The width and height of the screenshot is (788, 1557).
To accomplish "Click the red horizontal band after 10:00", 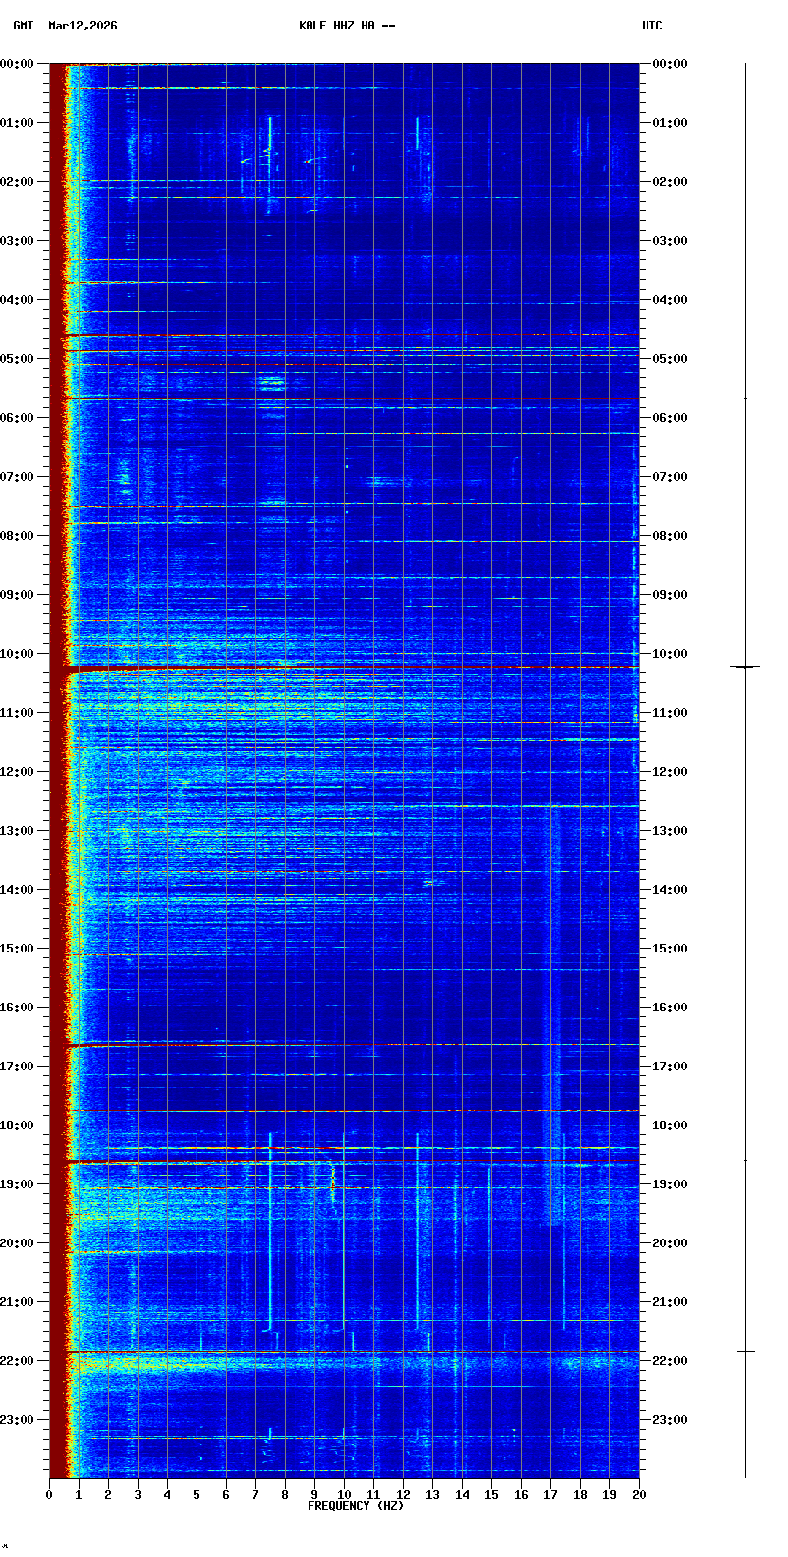I will click(x=344, y=668).
